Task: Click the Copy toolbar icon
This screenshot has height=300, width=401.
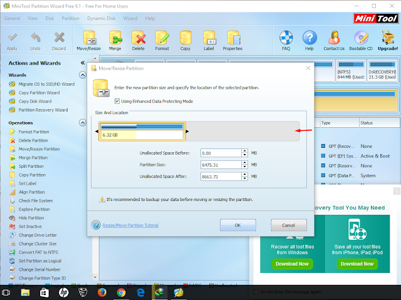Action: [x=185, y=38]
